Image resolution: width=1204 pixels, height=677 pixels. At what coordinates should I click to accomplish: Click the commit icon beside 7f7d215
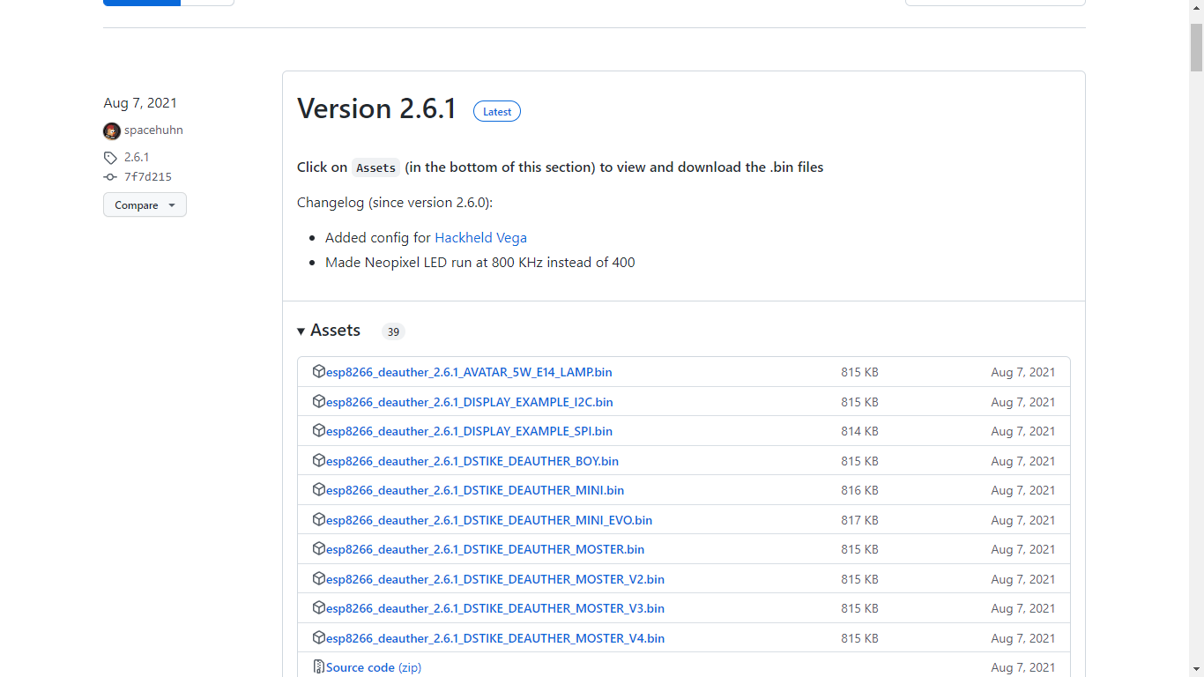(x=109, y=176)
